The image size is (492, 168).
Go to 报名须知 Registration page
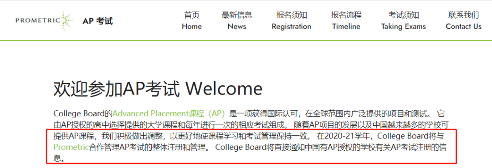(292, 20)
